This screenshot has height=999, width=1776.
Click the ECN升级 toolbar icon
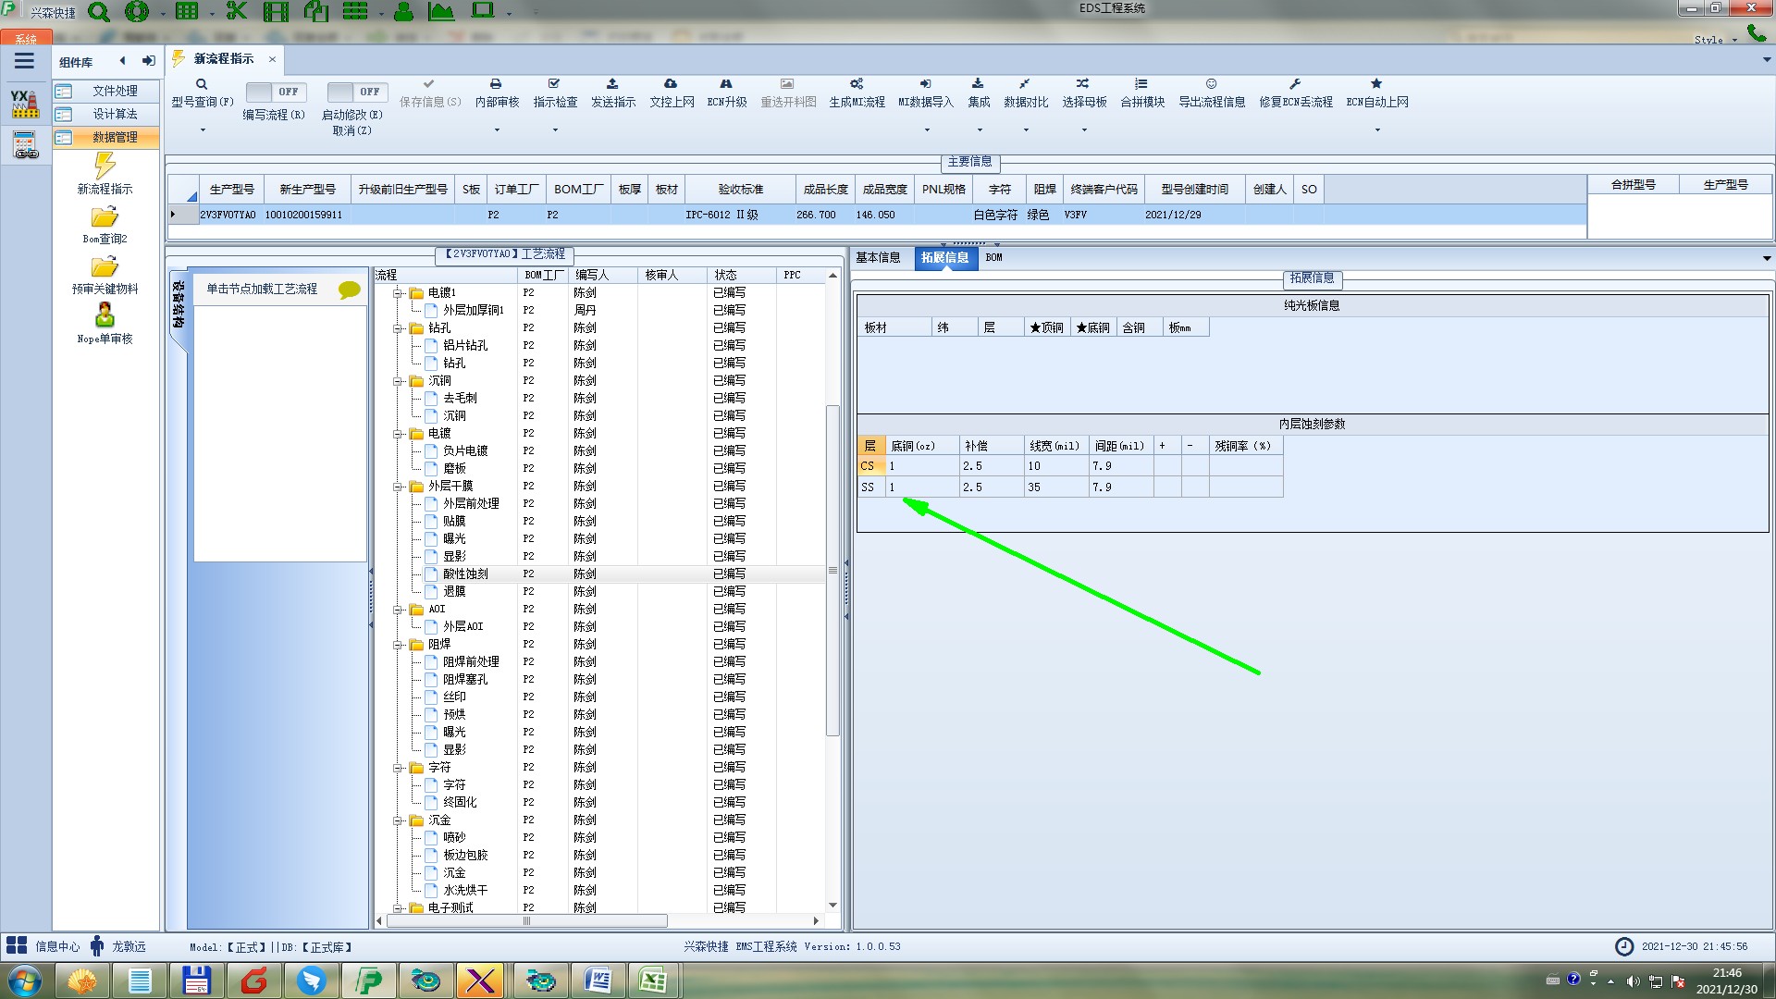[726, 84]
